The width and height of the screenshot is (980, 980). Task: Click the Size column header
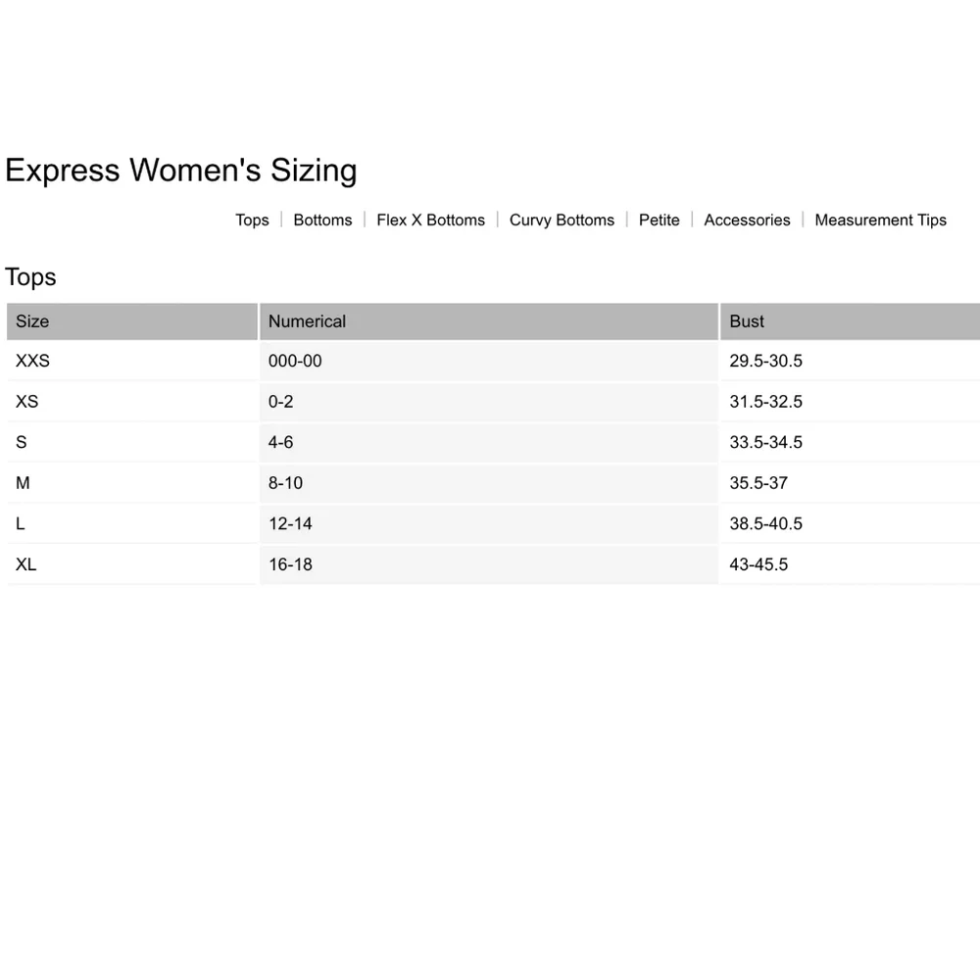pyautogui.click(x=32, y=321)
